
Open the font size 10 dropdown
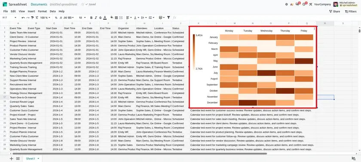(82, 18)
